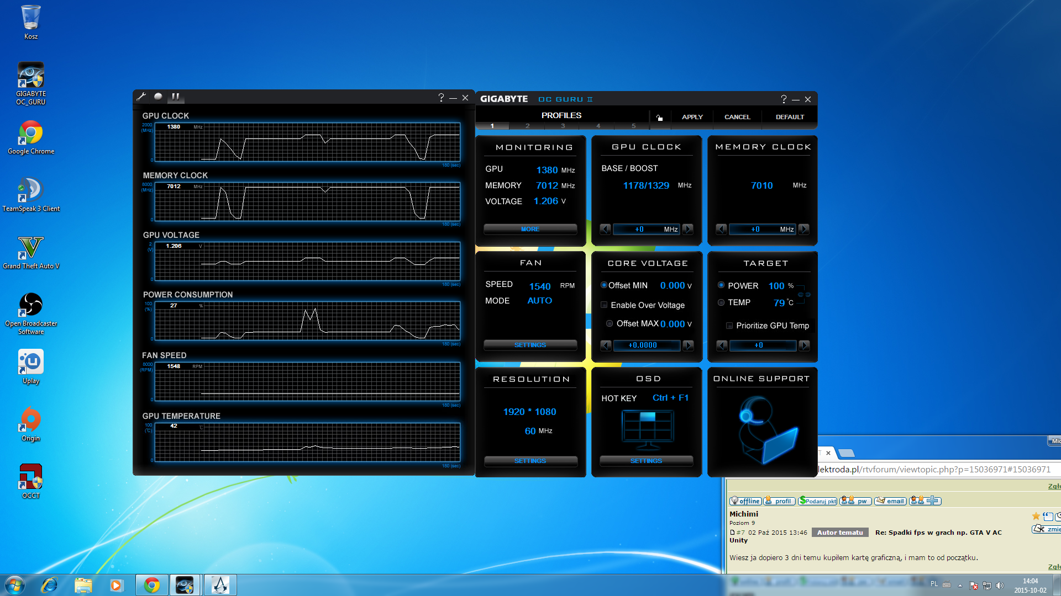Open the Assassin's Creed taskbar item

coord(220,585)
